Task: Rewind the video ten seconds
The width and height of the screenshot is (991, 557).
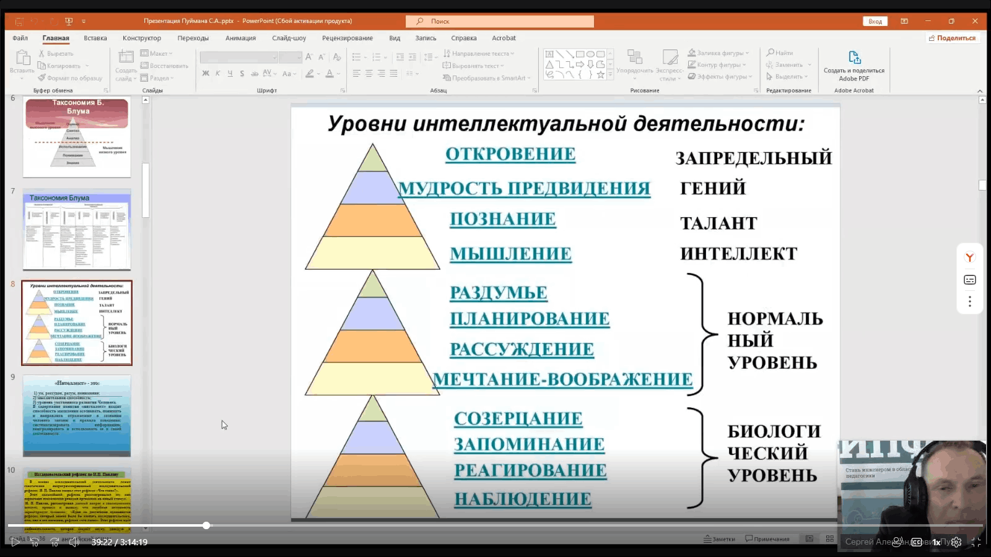Action: pyautogui.click(x=35, y=542)
